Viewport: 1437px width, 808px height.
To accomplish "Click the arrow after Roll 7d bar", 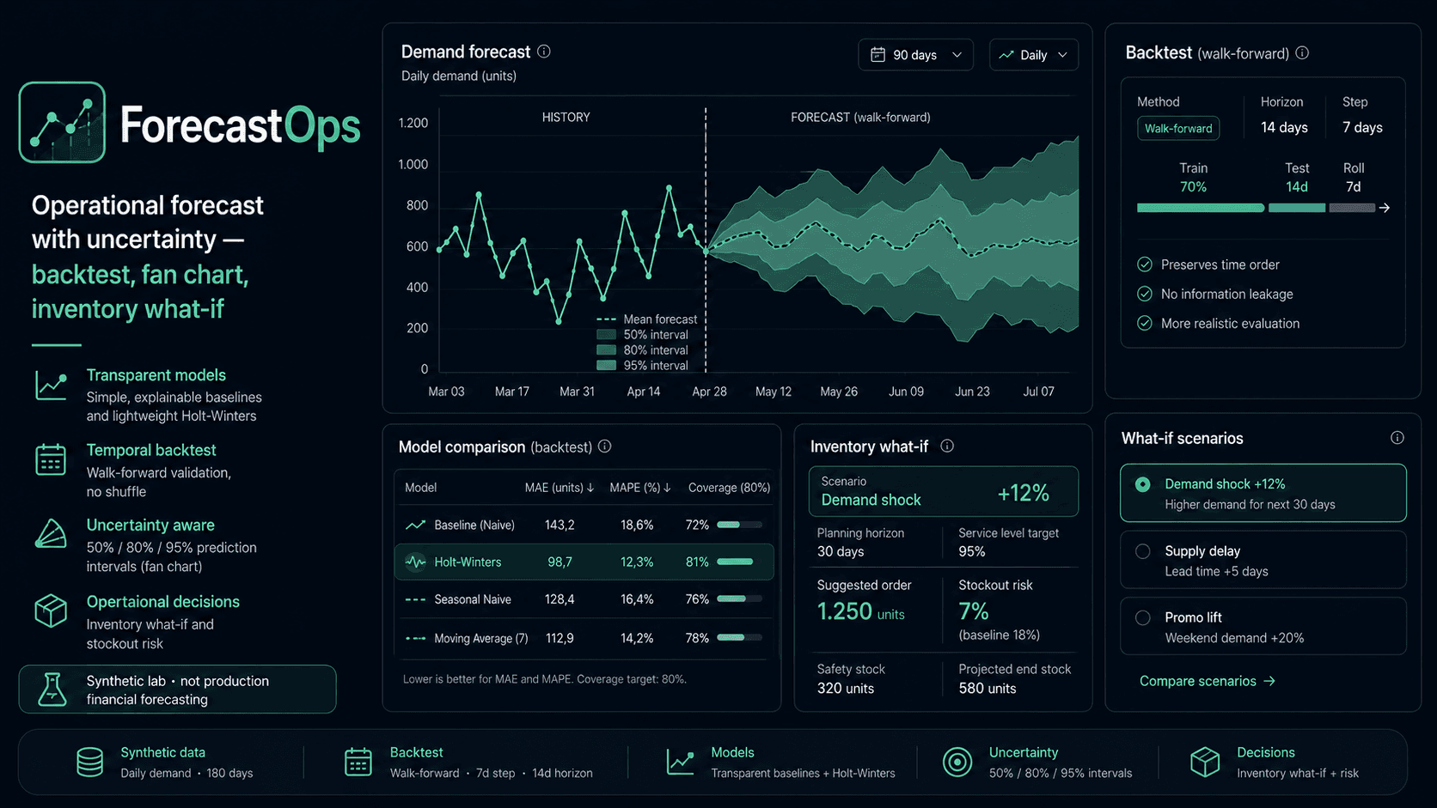I will (1384, 208).
